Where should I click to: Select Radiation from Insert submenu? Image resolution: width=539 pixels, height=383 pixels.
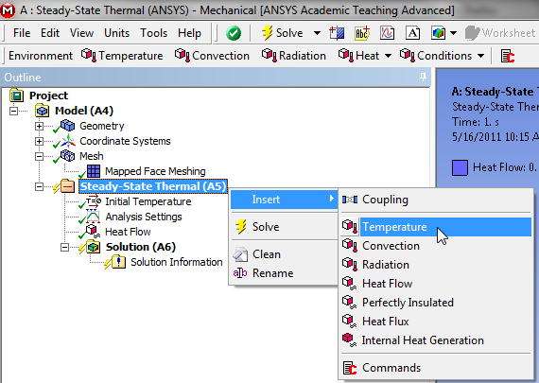point(436,265)
